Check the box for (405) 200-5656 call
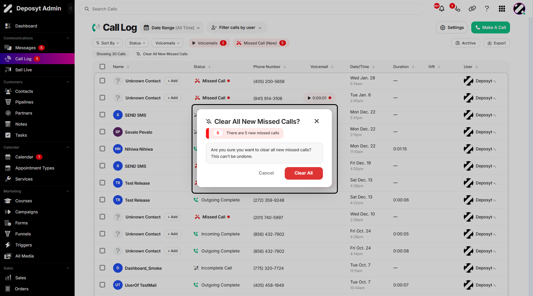The height and width of the screenshot is (296, 533). (102, 81)
